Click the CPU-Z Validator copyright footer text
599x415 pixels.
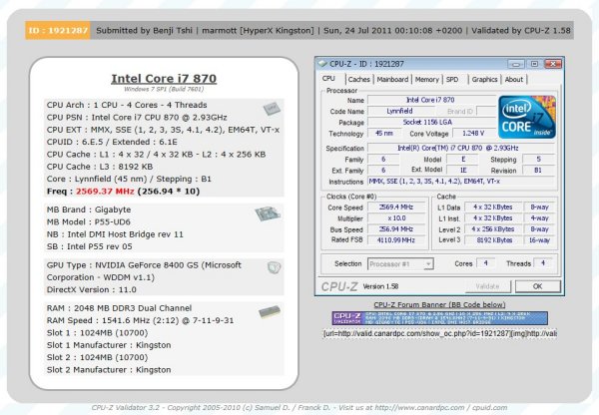pos(299,408)
